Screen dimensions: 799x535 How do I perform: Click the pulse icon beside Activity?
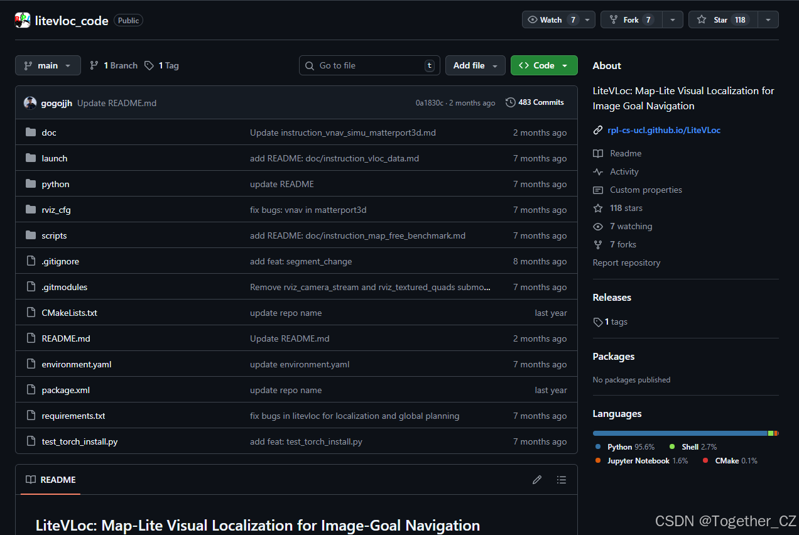[x=598, y=171]
